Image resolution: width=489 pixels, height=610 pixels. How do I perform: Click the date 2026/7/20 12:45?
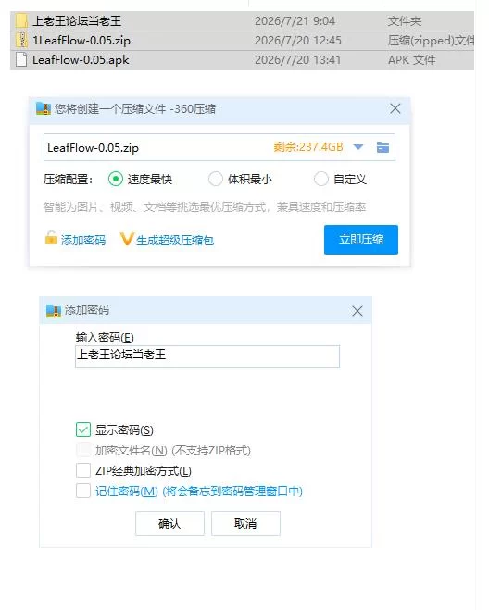coord(298,41)
